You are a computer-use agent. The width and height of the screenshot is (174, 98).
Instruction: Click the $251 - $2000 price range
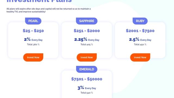pyautogui.click(x=87, y=31)
